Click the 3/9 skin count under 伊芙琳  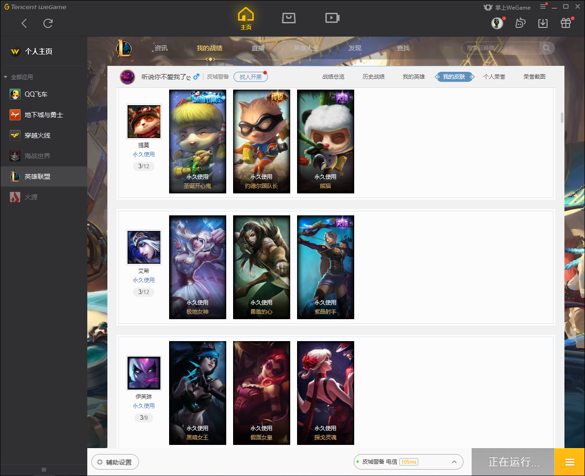coord(144,417)
